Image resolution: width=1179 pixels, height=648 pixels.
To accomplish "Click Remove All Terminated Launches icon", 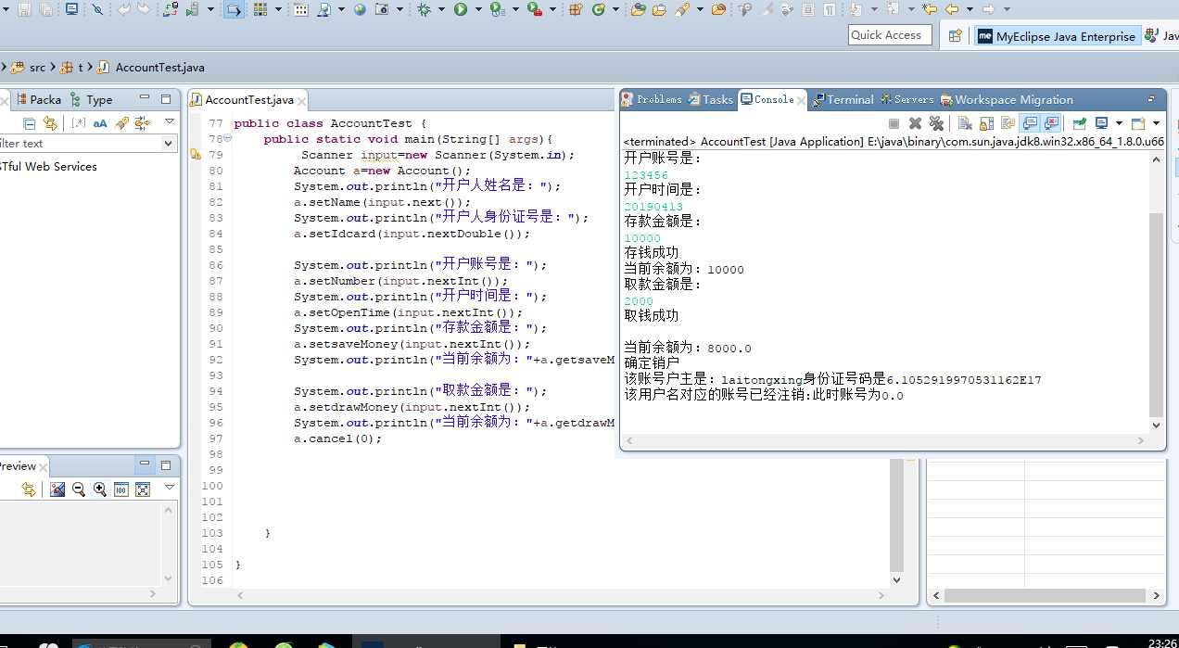I will coord(936,123).
